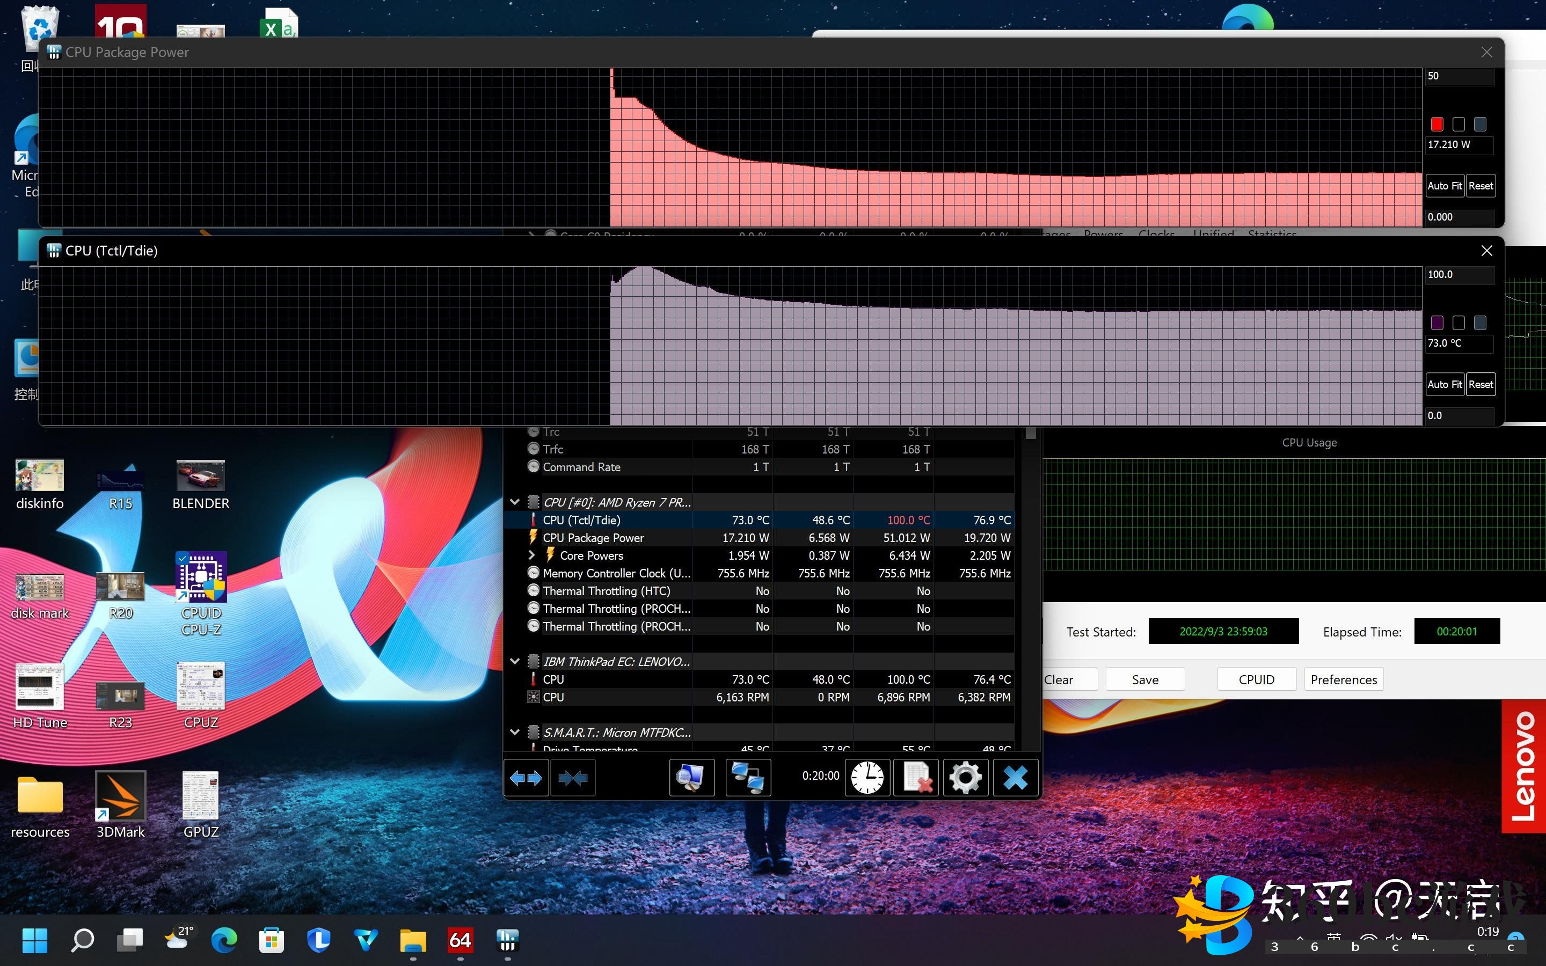Screen dimensions: 1546x966
Task: Click the purple color swatch in Tctl/Tdie graph
Action: click(x=1436, y=323)
